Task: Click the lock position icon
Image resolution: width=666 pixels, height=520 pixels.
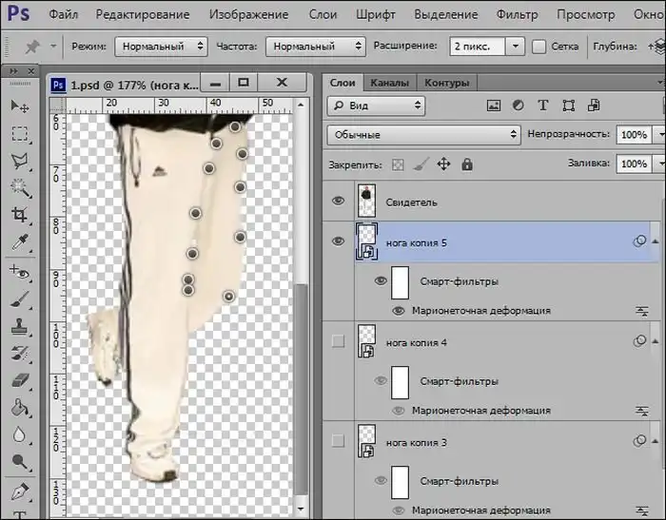Action: 443,164
